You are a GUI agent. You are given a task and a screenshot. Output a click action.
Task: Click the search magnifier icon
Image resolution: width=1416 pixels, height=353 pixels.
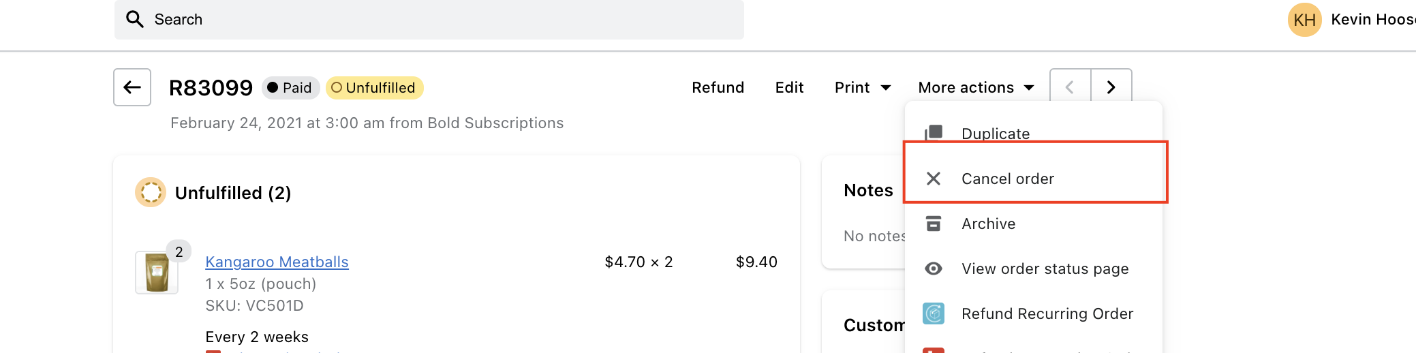point(135,19)
